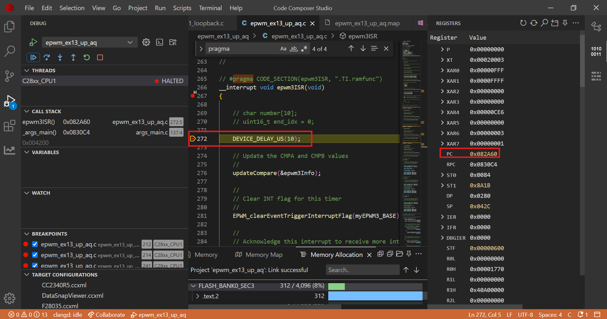The image size is (607, 319).
Task: Enable continuous refresh of registers
Action: (x=534, y=23)
